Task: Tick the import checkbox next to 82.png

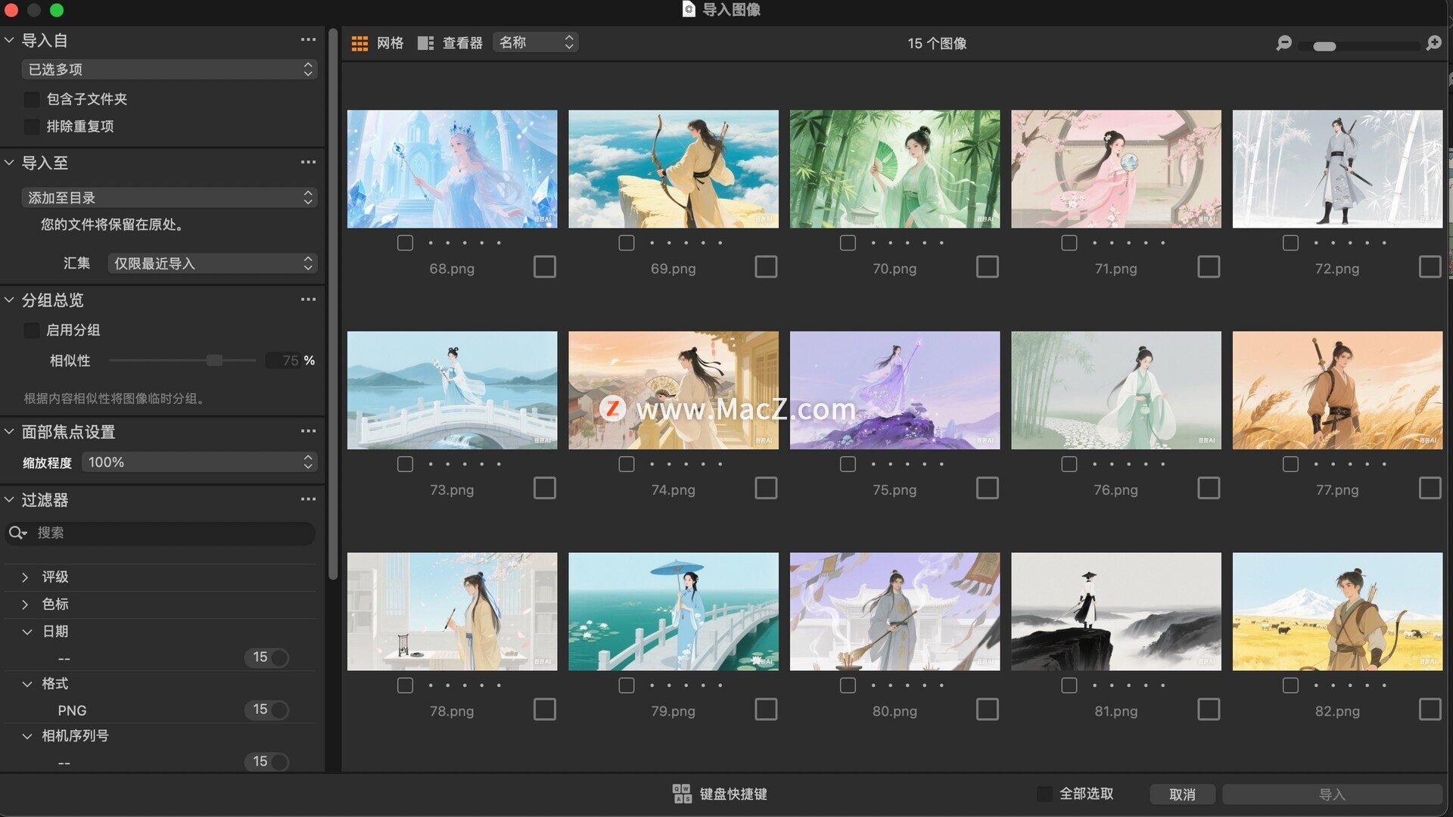Action: click(x=1430, y=710)
